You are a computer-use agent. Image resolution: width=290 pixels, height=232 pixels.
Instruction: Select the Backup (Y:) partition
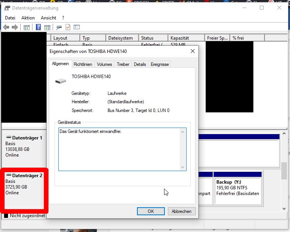(238, 188)
